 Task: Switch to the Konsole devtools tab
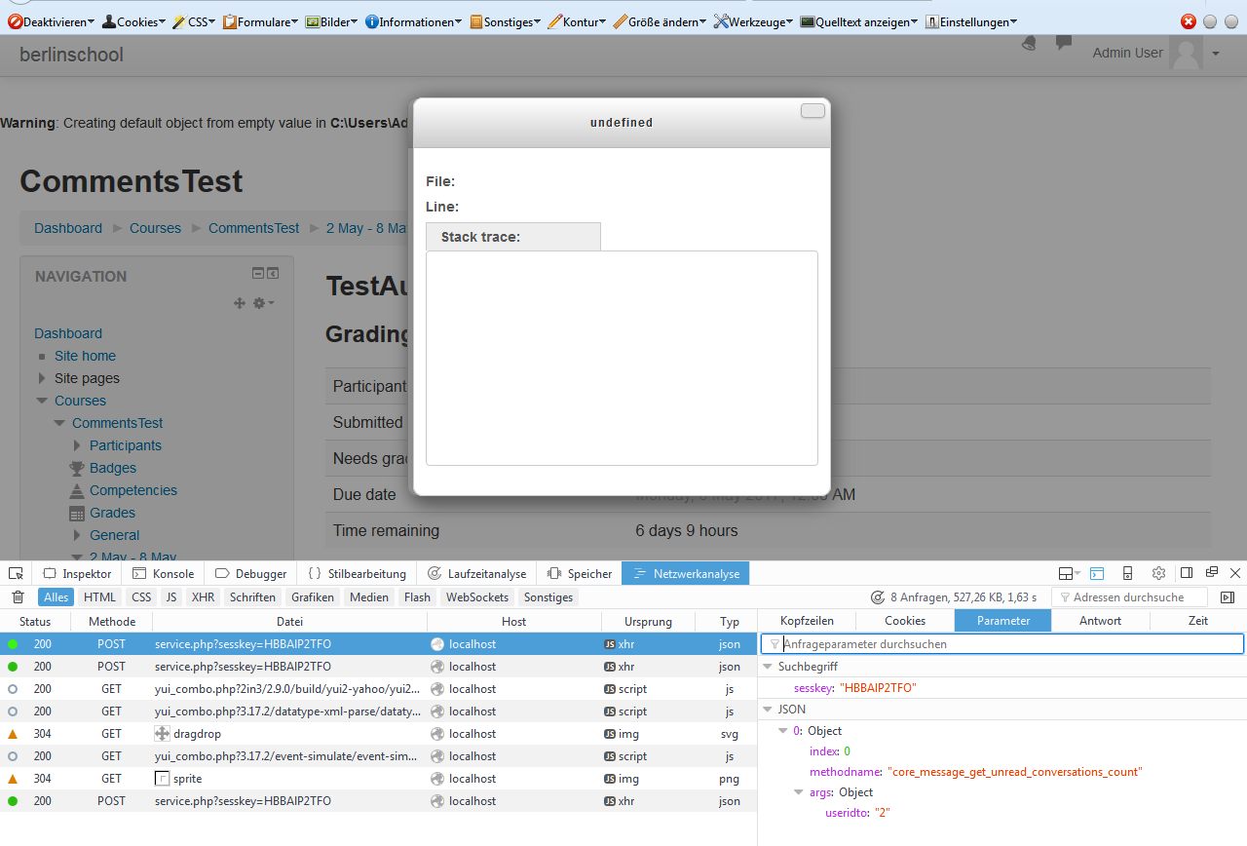(x=163, y=573)
